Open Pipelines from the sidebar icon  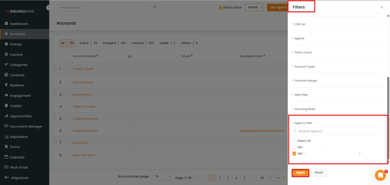[6, 85]
